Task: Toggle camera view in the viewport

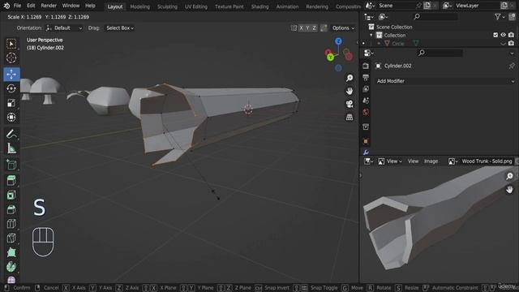Action: tap(350, 104)
